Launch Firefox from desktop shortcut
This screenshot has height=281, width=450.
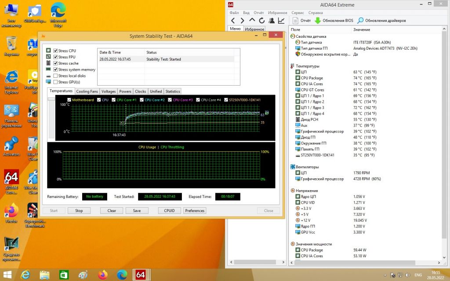click(x=11, y=213)
